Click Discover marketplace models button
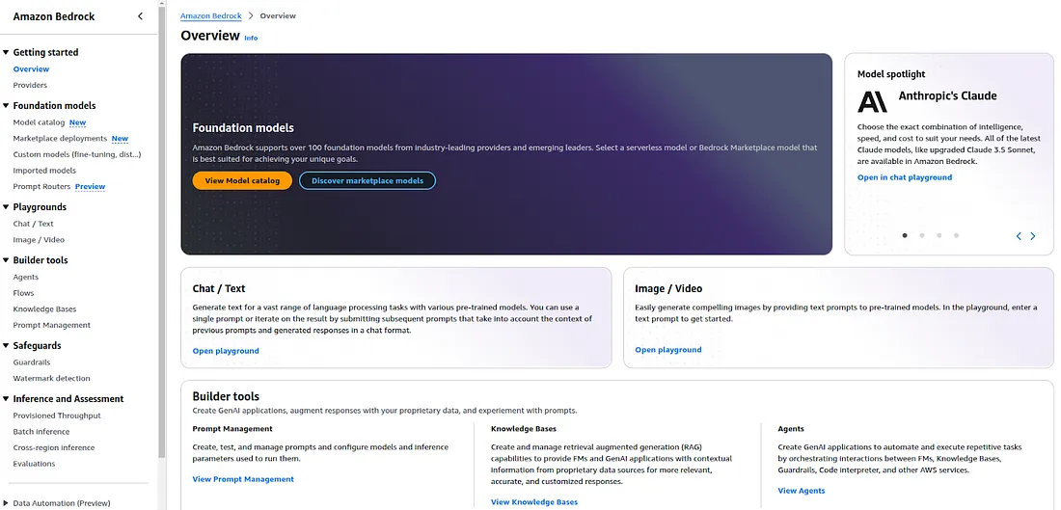 [367, 180]
